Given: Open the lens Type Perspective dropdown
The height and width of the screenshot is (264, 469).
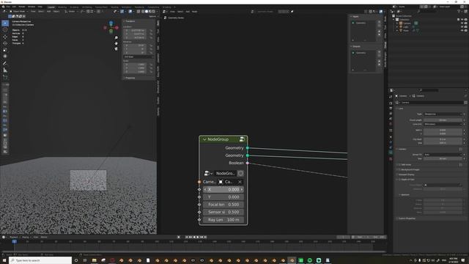Looking at the screenshot, I should point(443,114).
